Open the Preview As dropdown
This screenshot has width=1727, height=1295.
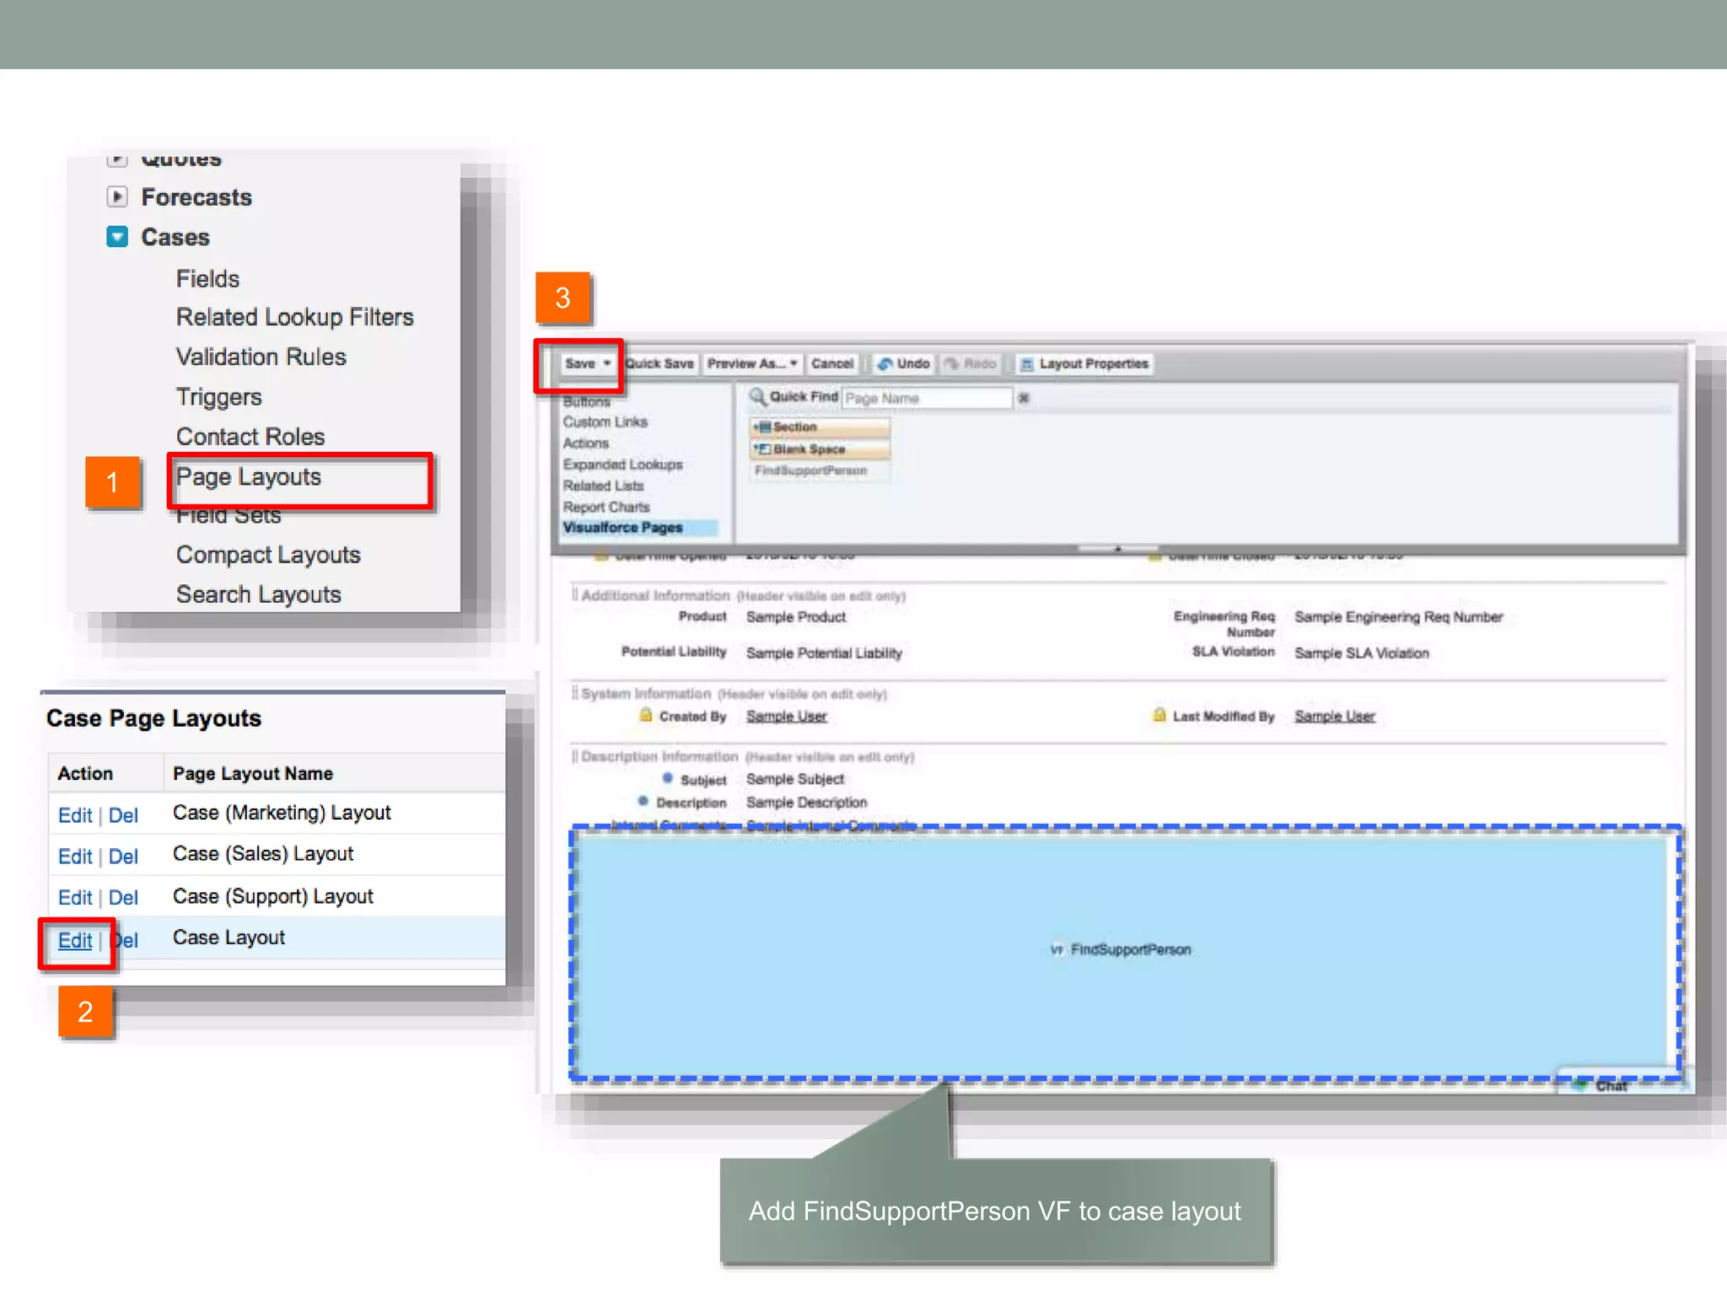[x=752, y=363]
